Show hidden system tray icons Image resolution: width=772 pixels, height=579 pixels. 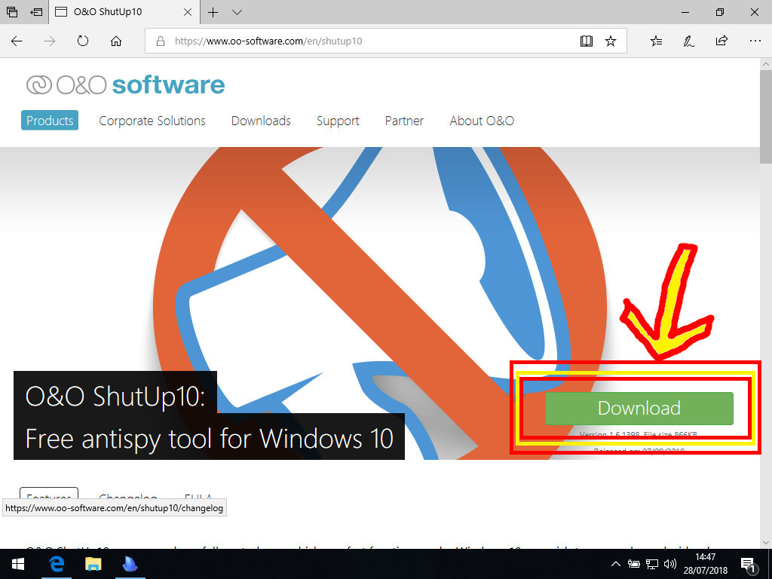pos(615,564)
